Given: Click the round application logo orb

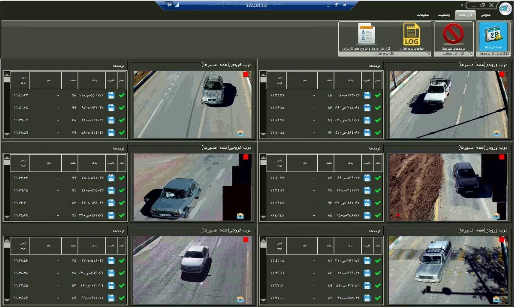Looking at the screenshot, I should pos(505,8).
